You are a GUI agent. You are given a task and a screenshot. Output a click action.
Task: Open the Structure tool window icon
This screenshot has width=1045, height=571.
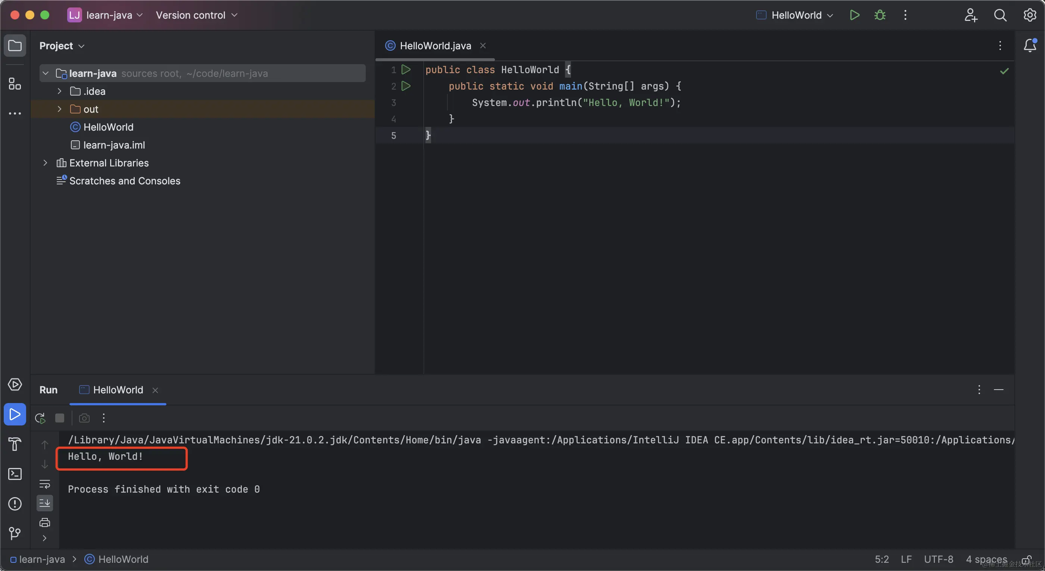tap(15, 84)
